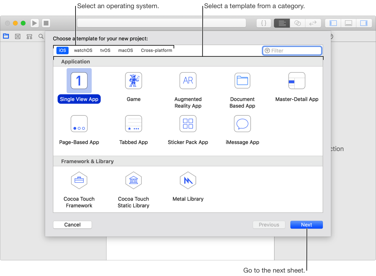This screenshot has height=276, width=376.
Task: Select the Master-Detail App template
Action: [296, 81]
